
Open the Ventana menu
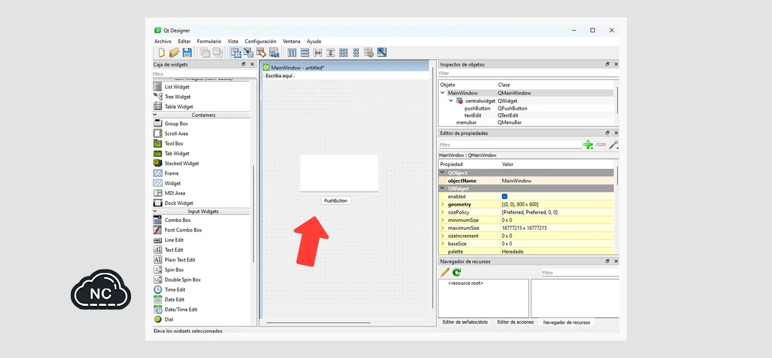coord(291,41)
